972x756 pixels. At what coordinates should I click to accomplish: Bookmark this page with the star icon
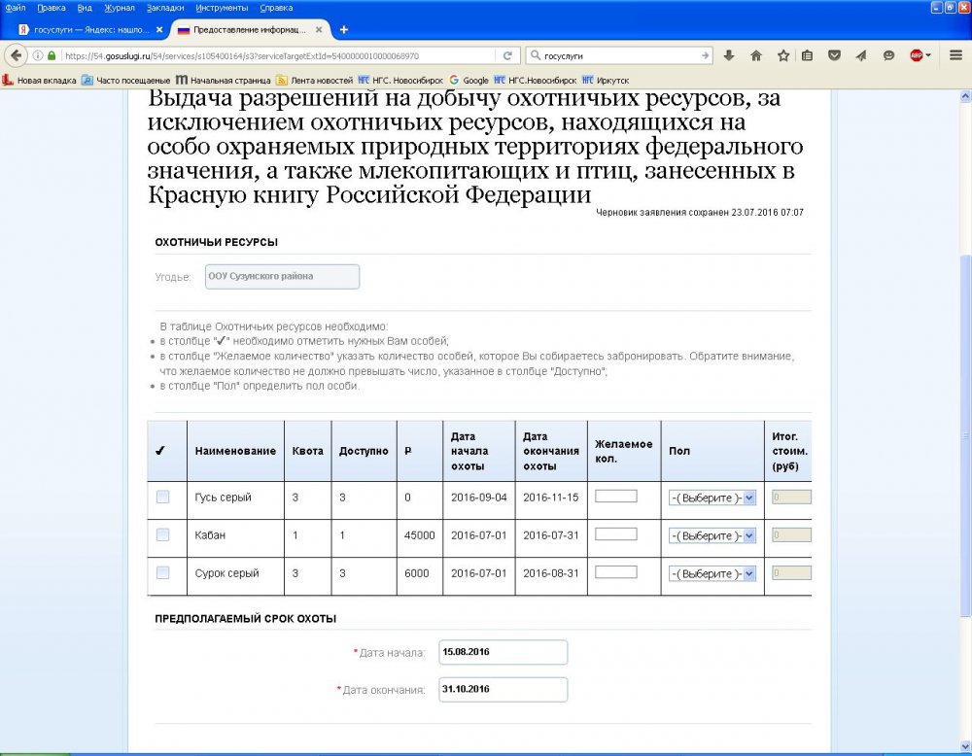(783, 55)
